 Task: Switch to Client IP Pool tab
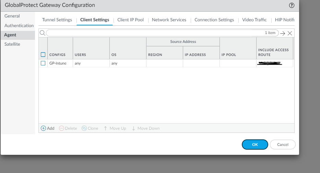click(130, 20)
